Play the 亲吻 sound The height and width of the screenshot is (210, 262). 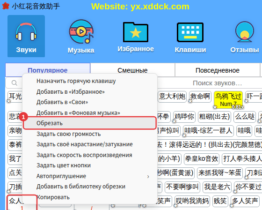click(15, 131)
